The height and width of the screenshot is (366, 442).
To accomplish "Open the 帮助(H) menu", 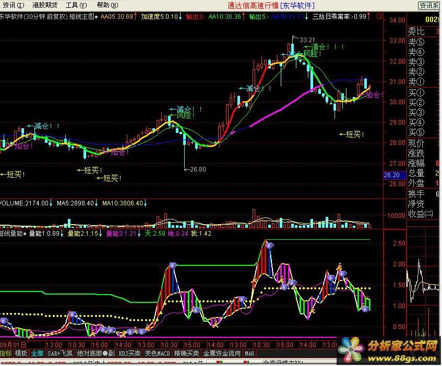I will tap(107, 5).
